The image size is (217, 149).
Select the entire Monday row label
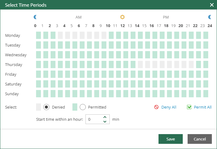click(x=13, y=36)
